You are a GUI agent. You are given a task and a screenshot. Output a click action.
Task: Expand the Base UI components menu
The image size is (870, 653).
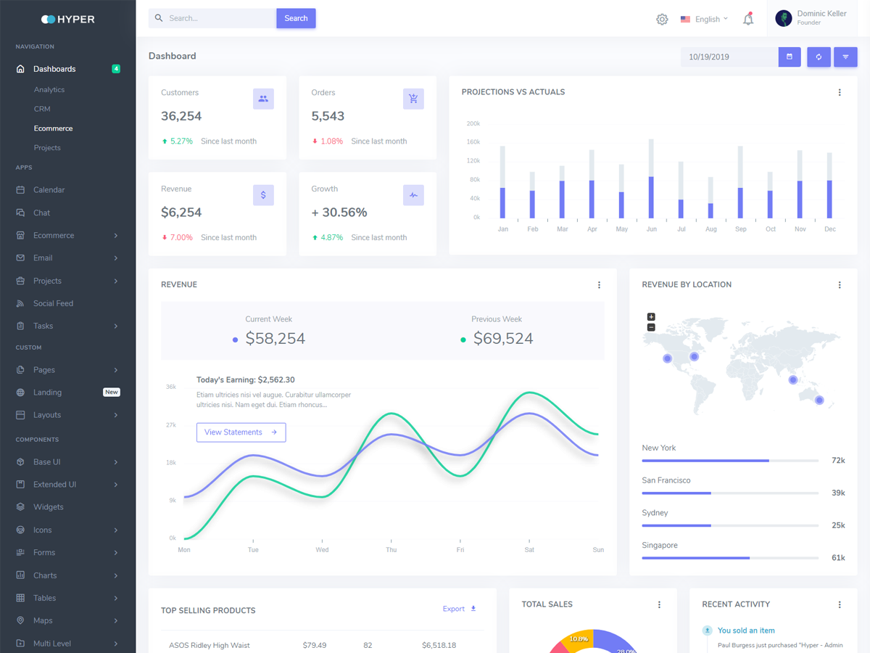[67, 462]
